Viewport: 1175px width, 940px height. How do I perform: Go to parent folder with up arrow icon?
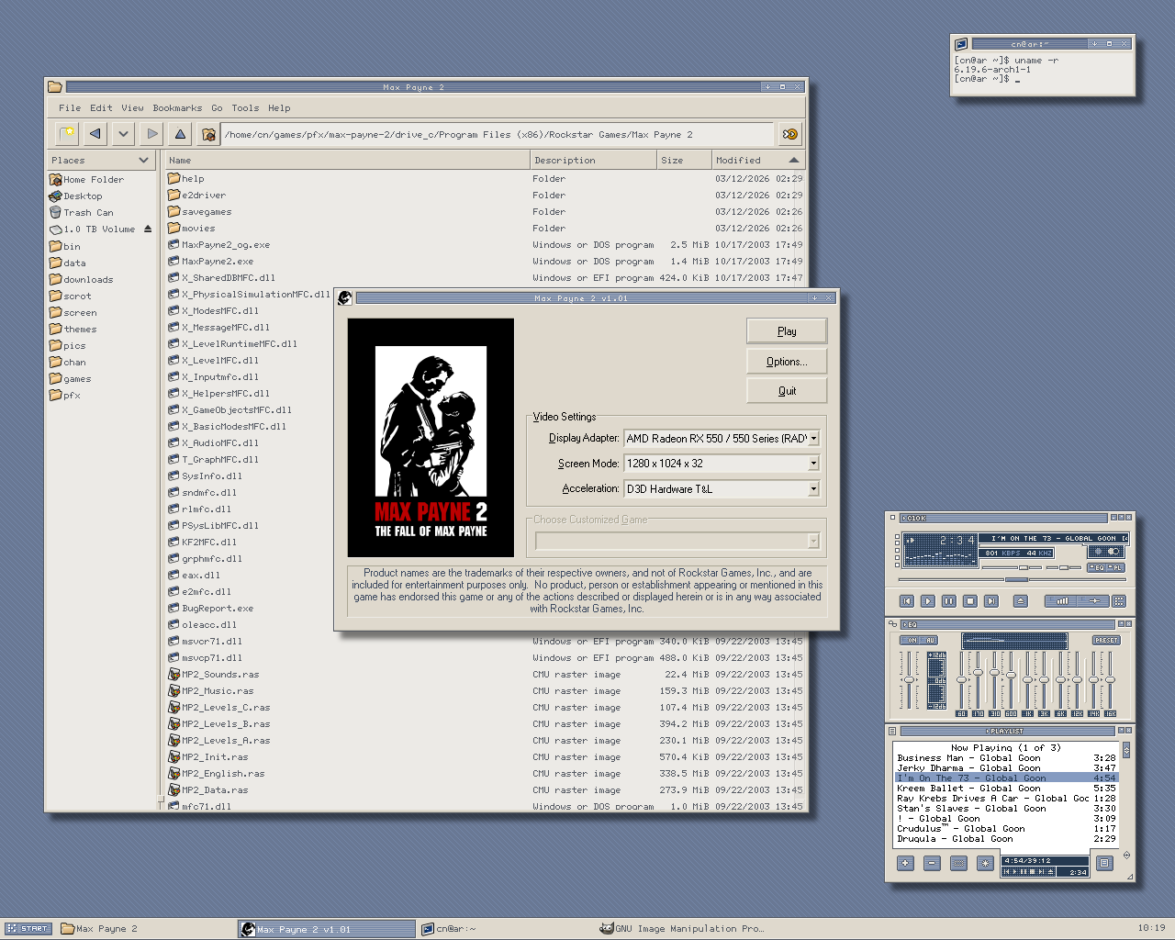pyautogui.click(x=181, y=134)
